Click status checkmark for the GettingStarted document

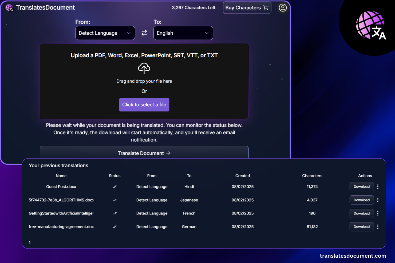114,213
